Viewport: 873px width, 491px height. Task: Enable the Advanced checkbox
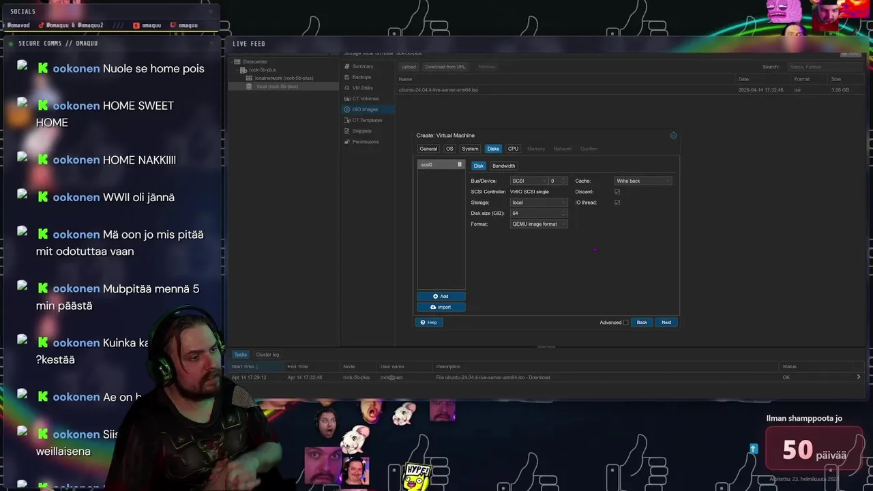(x=626, y=323)
